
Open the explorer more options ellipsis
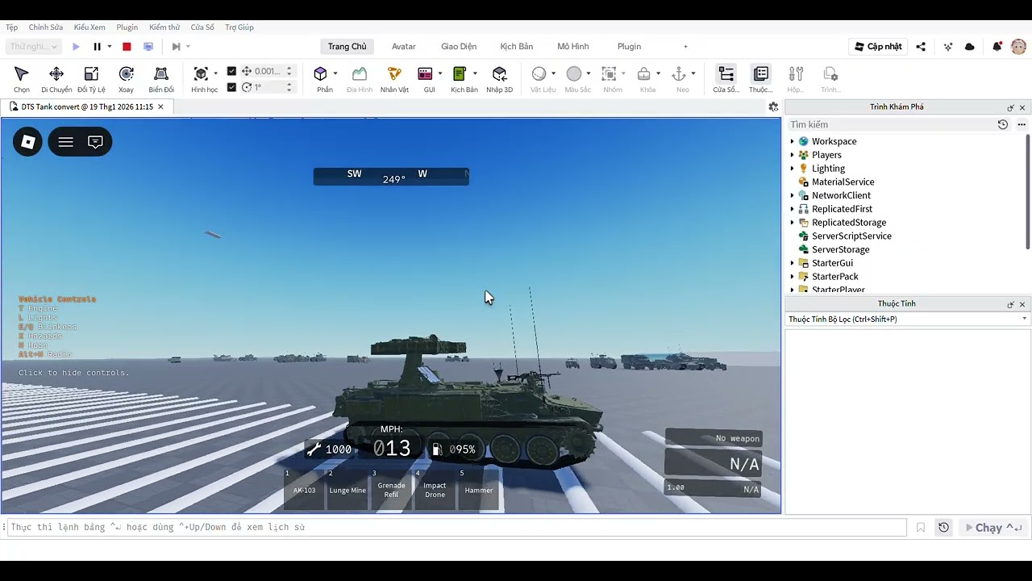(x=1022, y=124)
